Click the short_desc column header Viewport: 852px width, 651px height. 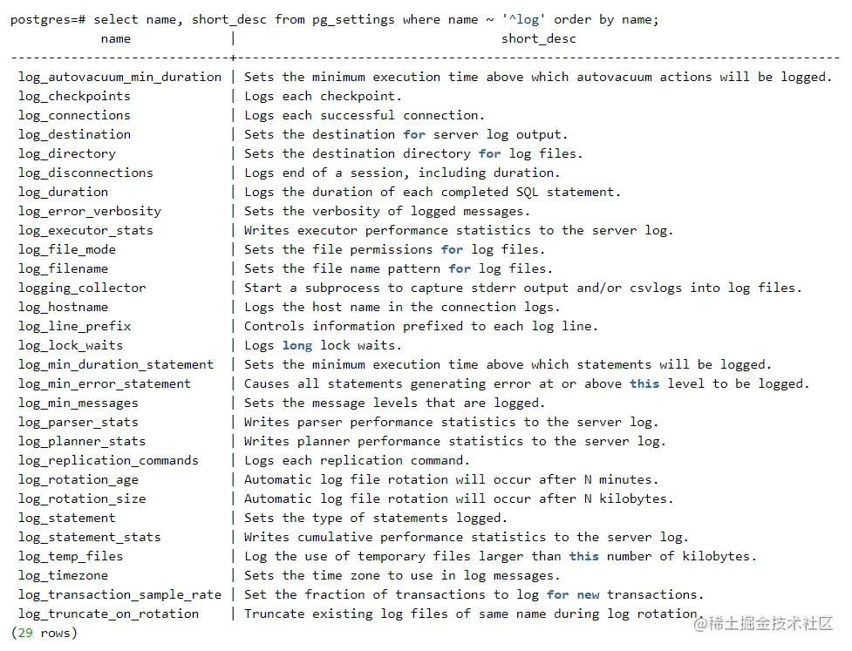click(538, 38)
